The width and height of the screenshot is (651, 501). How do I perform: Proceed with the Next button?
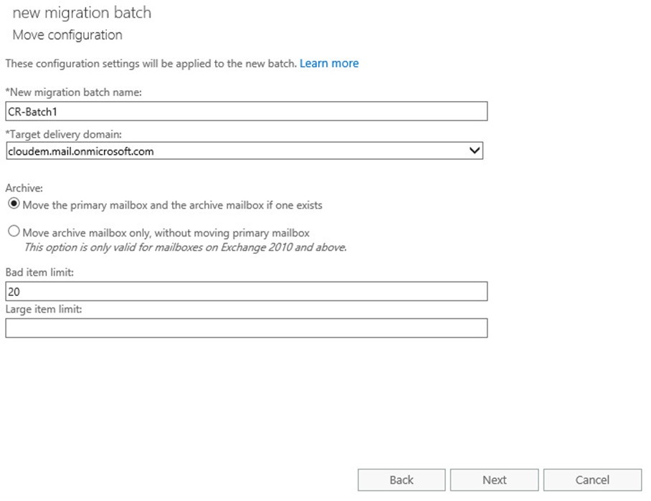[495, 479]
